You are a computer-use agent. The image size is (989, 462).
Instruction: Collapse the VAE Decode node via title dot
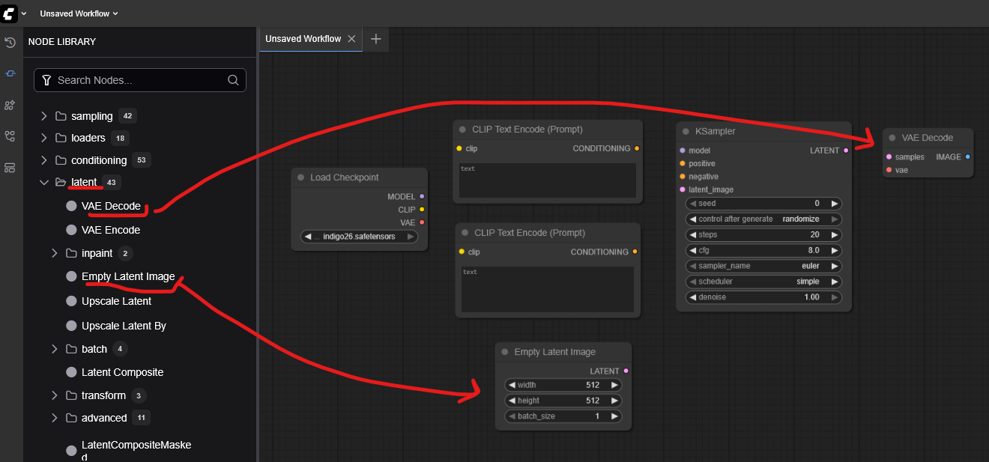892,138
